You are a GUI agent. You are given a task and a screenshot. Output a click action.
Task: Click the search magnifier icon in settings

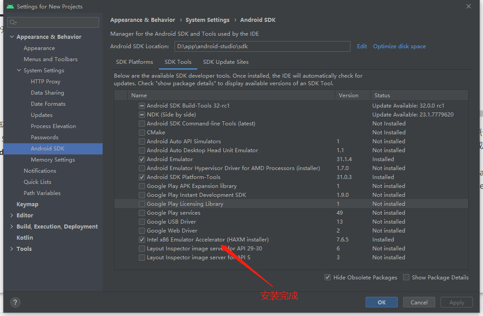(12, 22)
